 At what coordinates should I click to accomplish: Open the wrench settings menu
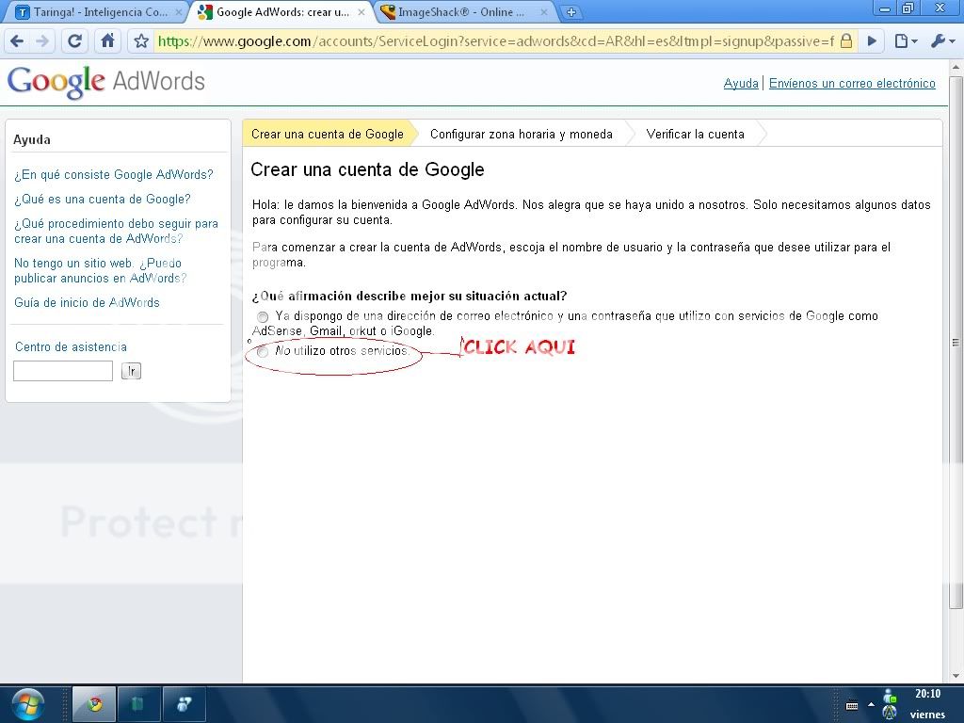942,41
